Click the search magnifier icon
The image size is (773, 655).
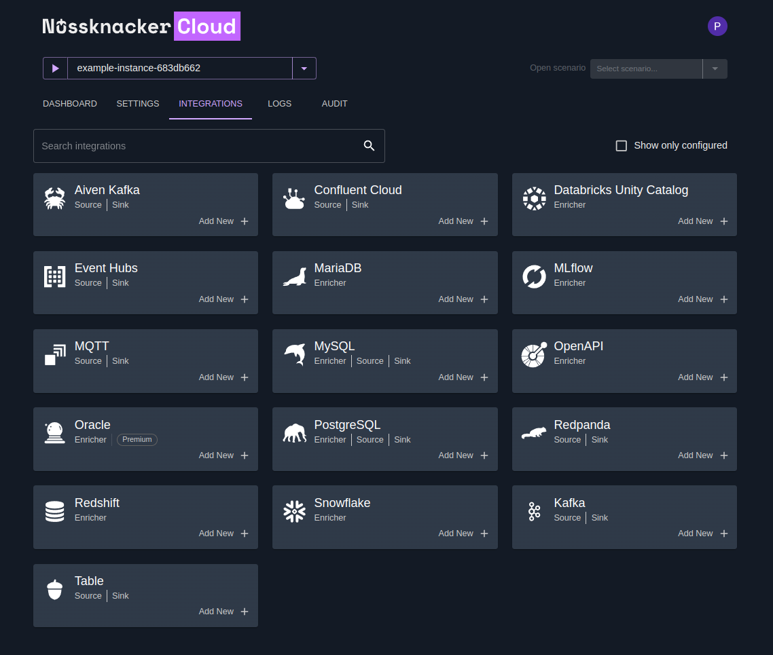click(369, 145)
